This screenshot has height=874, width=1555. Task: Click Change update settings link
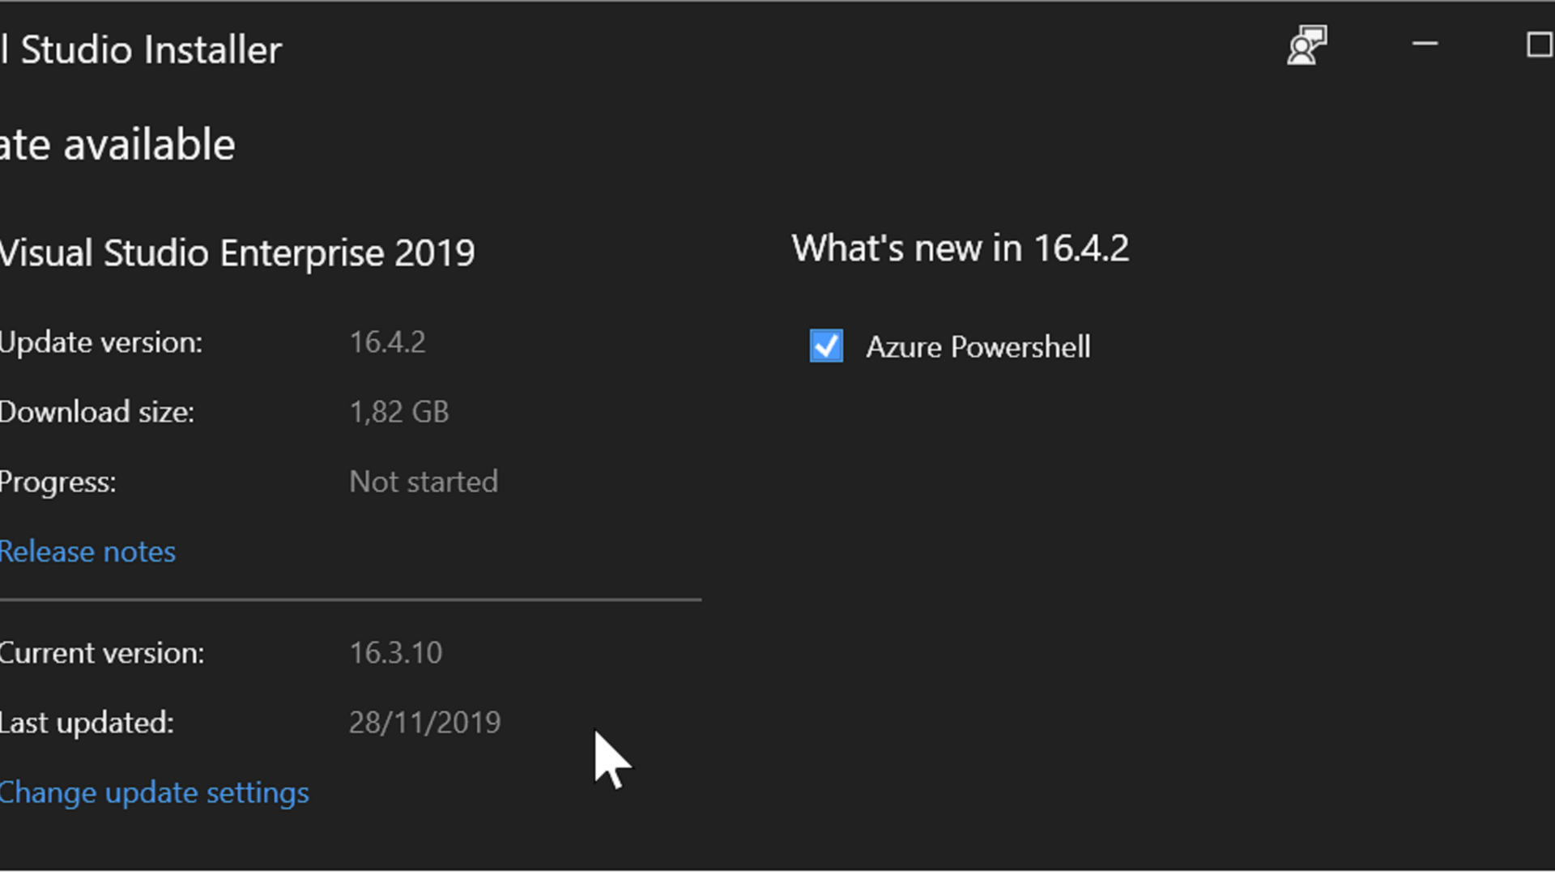pyautogui.click(x=154, y=793)
